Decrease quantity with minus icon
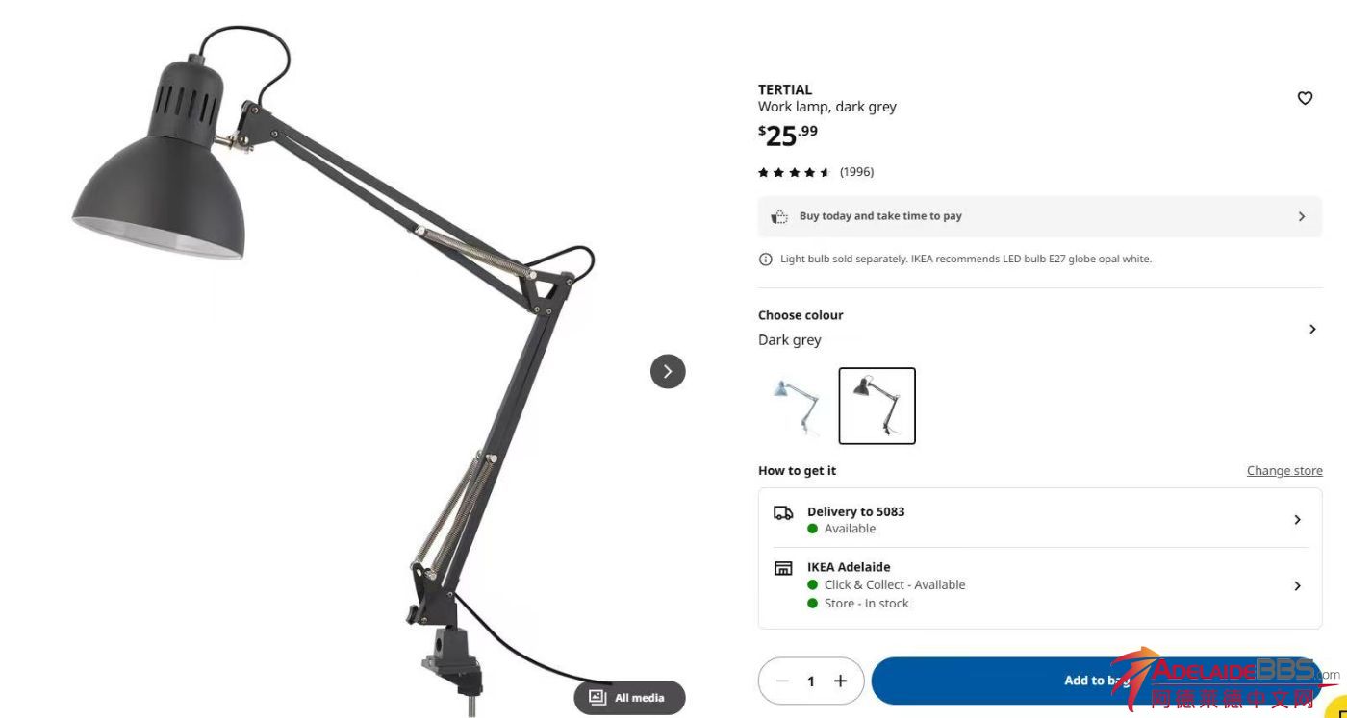The image size is (1347, 718). coord(782,681)
